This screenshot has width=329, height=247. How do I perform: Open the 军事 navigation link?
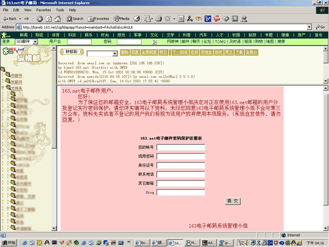[138, 35]
